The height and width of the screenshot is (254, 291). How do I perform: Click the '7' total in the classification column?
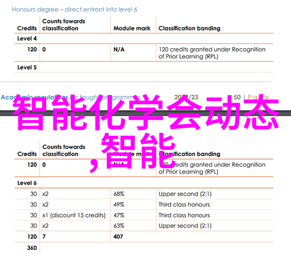pyautogui.click(x=44, y=237)
